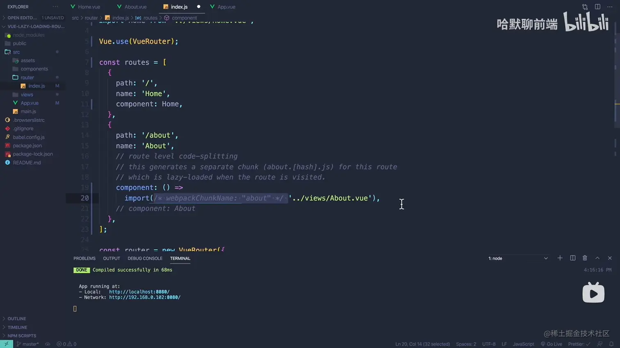620x348 pixels.
Task: Open README.md file
Action: point(33,163)
